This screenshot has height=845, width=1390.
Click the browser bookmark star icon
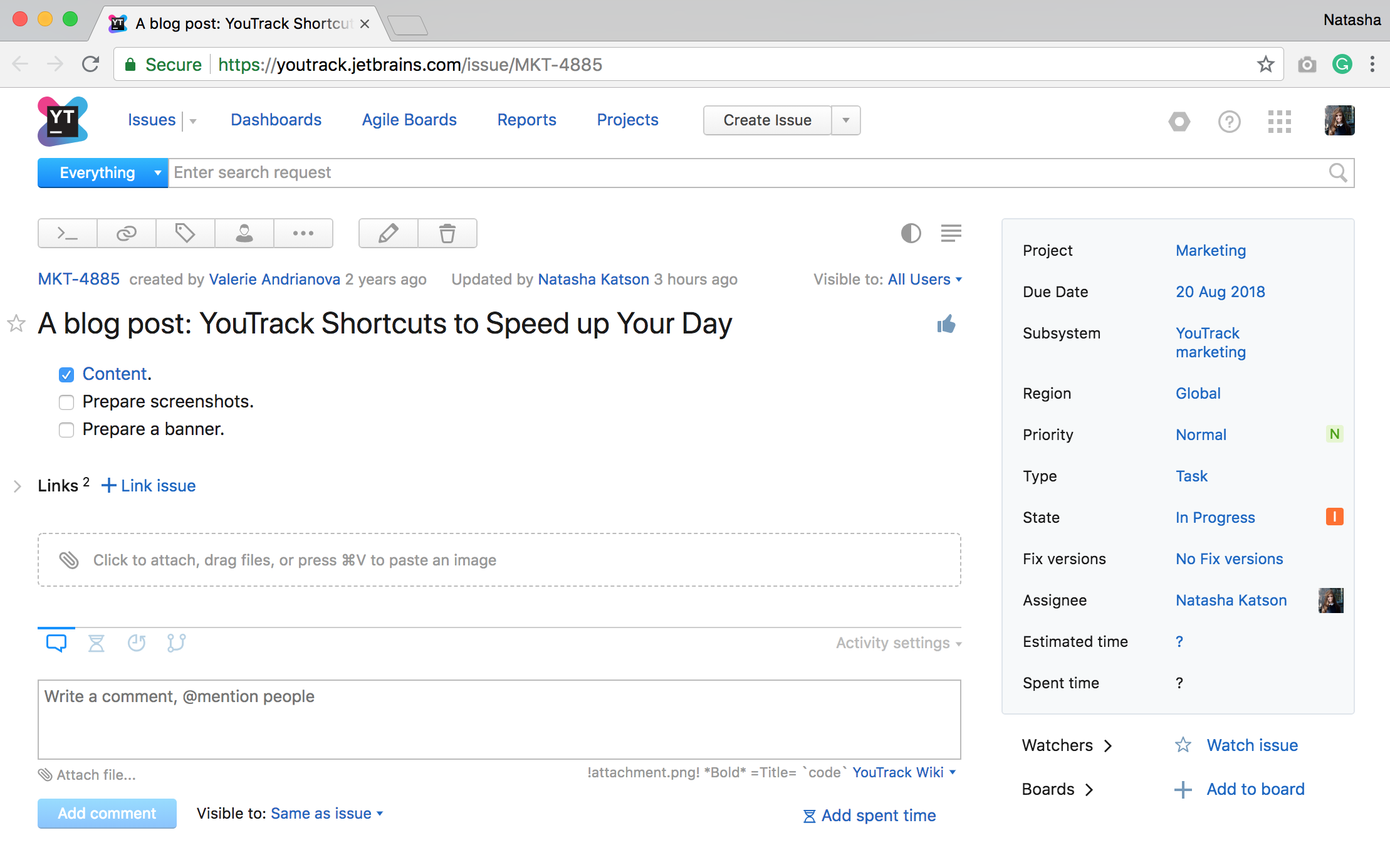[x=1265, y=64]
